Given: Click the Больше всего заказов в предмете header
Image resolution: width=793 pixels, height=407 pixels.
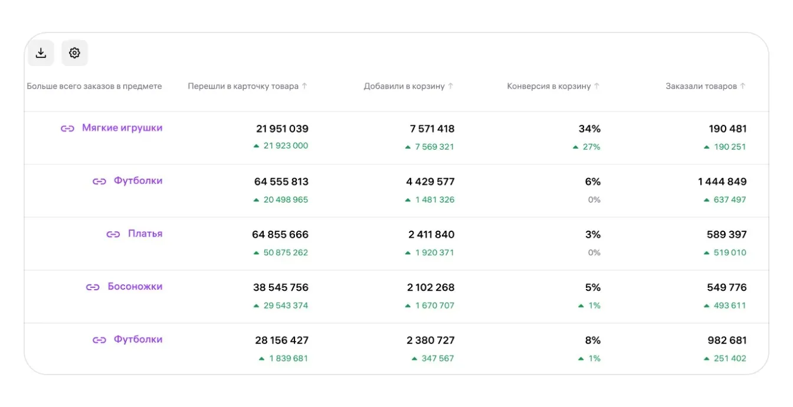Looking at the screenshot, I should [x=94, y=86].
